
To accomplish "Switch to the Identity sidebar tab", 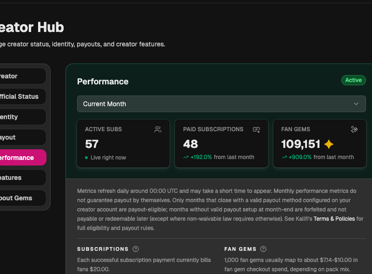I will [23, 117].
